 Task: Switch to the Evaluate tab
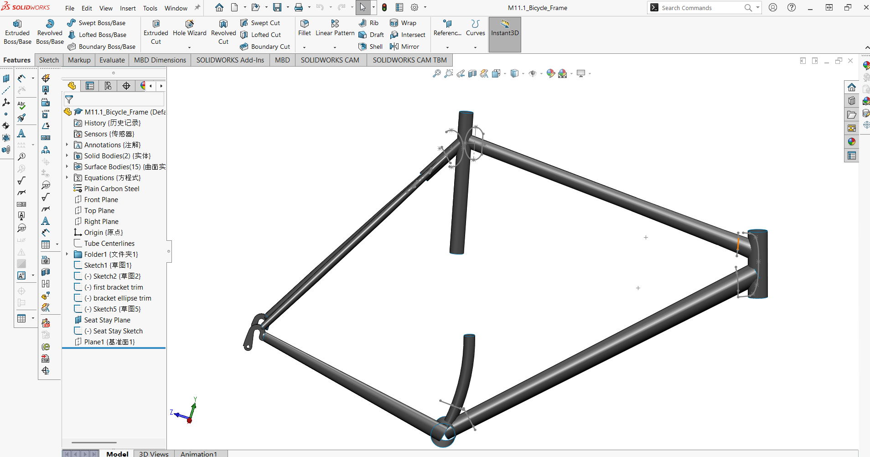112,60
